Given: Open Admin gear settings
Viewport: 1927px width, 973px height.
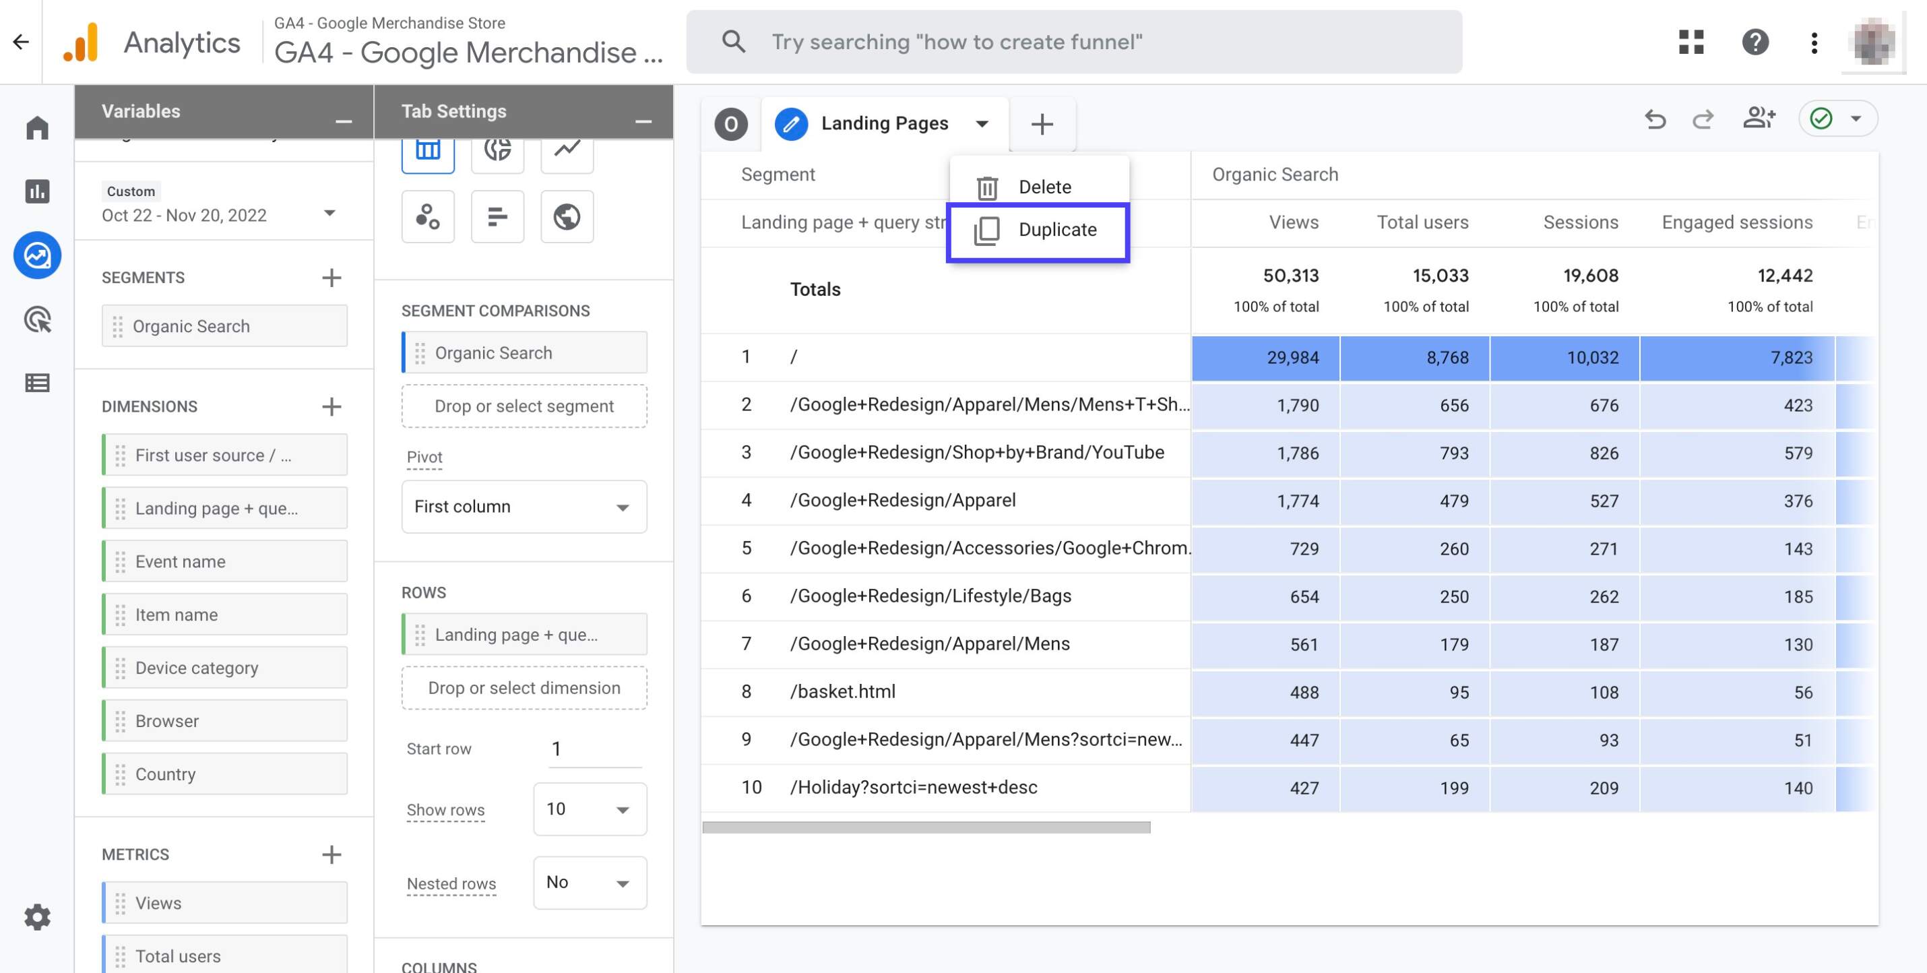Looking at the screenshot, I should click(x=36, y=917).
